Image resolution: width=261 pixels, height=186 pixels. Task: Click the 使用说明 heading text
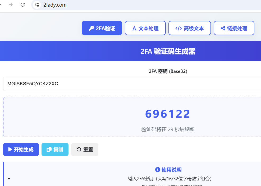click(171, 170)
